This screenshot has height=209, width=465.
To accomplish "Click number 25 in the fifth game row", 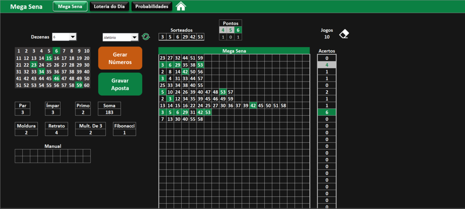I will coord(163,85).
